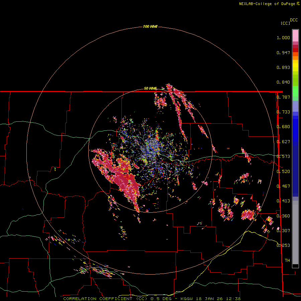Select the 0.413 scale value
Viewport: 301px width, 301px height.
click(x=283, y=201)
